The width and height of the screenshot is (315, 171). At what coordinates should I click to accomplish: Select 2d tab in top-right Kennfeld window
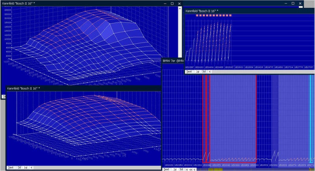tap(198, 72)
